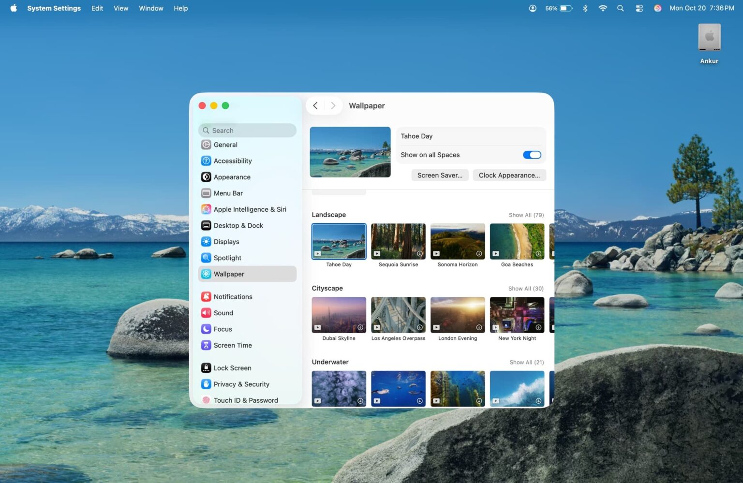The width and height of the screenshot is (743, 483).
Task: Open the View menu
Action: pos(121,8)
